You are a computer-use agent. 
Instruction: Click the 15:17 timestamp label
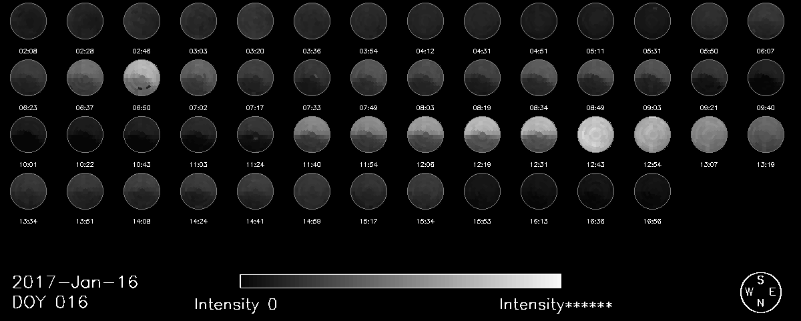[x=368, y=222]
